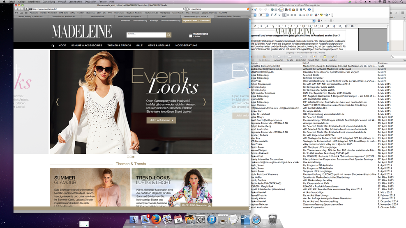
Task: Open the Navigator compass icon in Writer
Action: pos(290,9)
